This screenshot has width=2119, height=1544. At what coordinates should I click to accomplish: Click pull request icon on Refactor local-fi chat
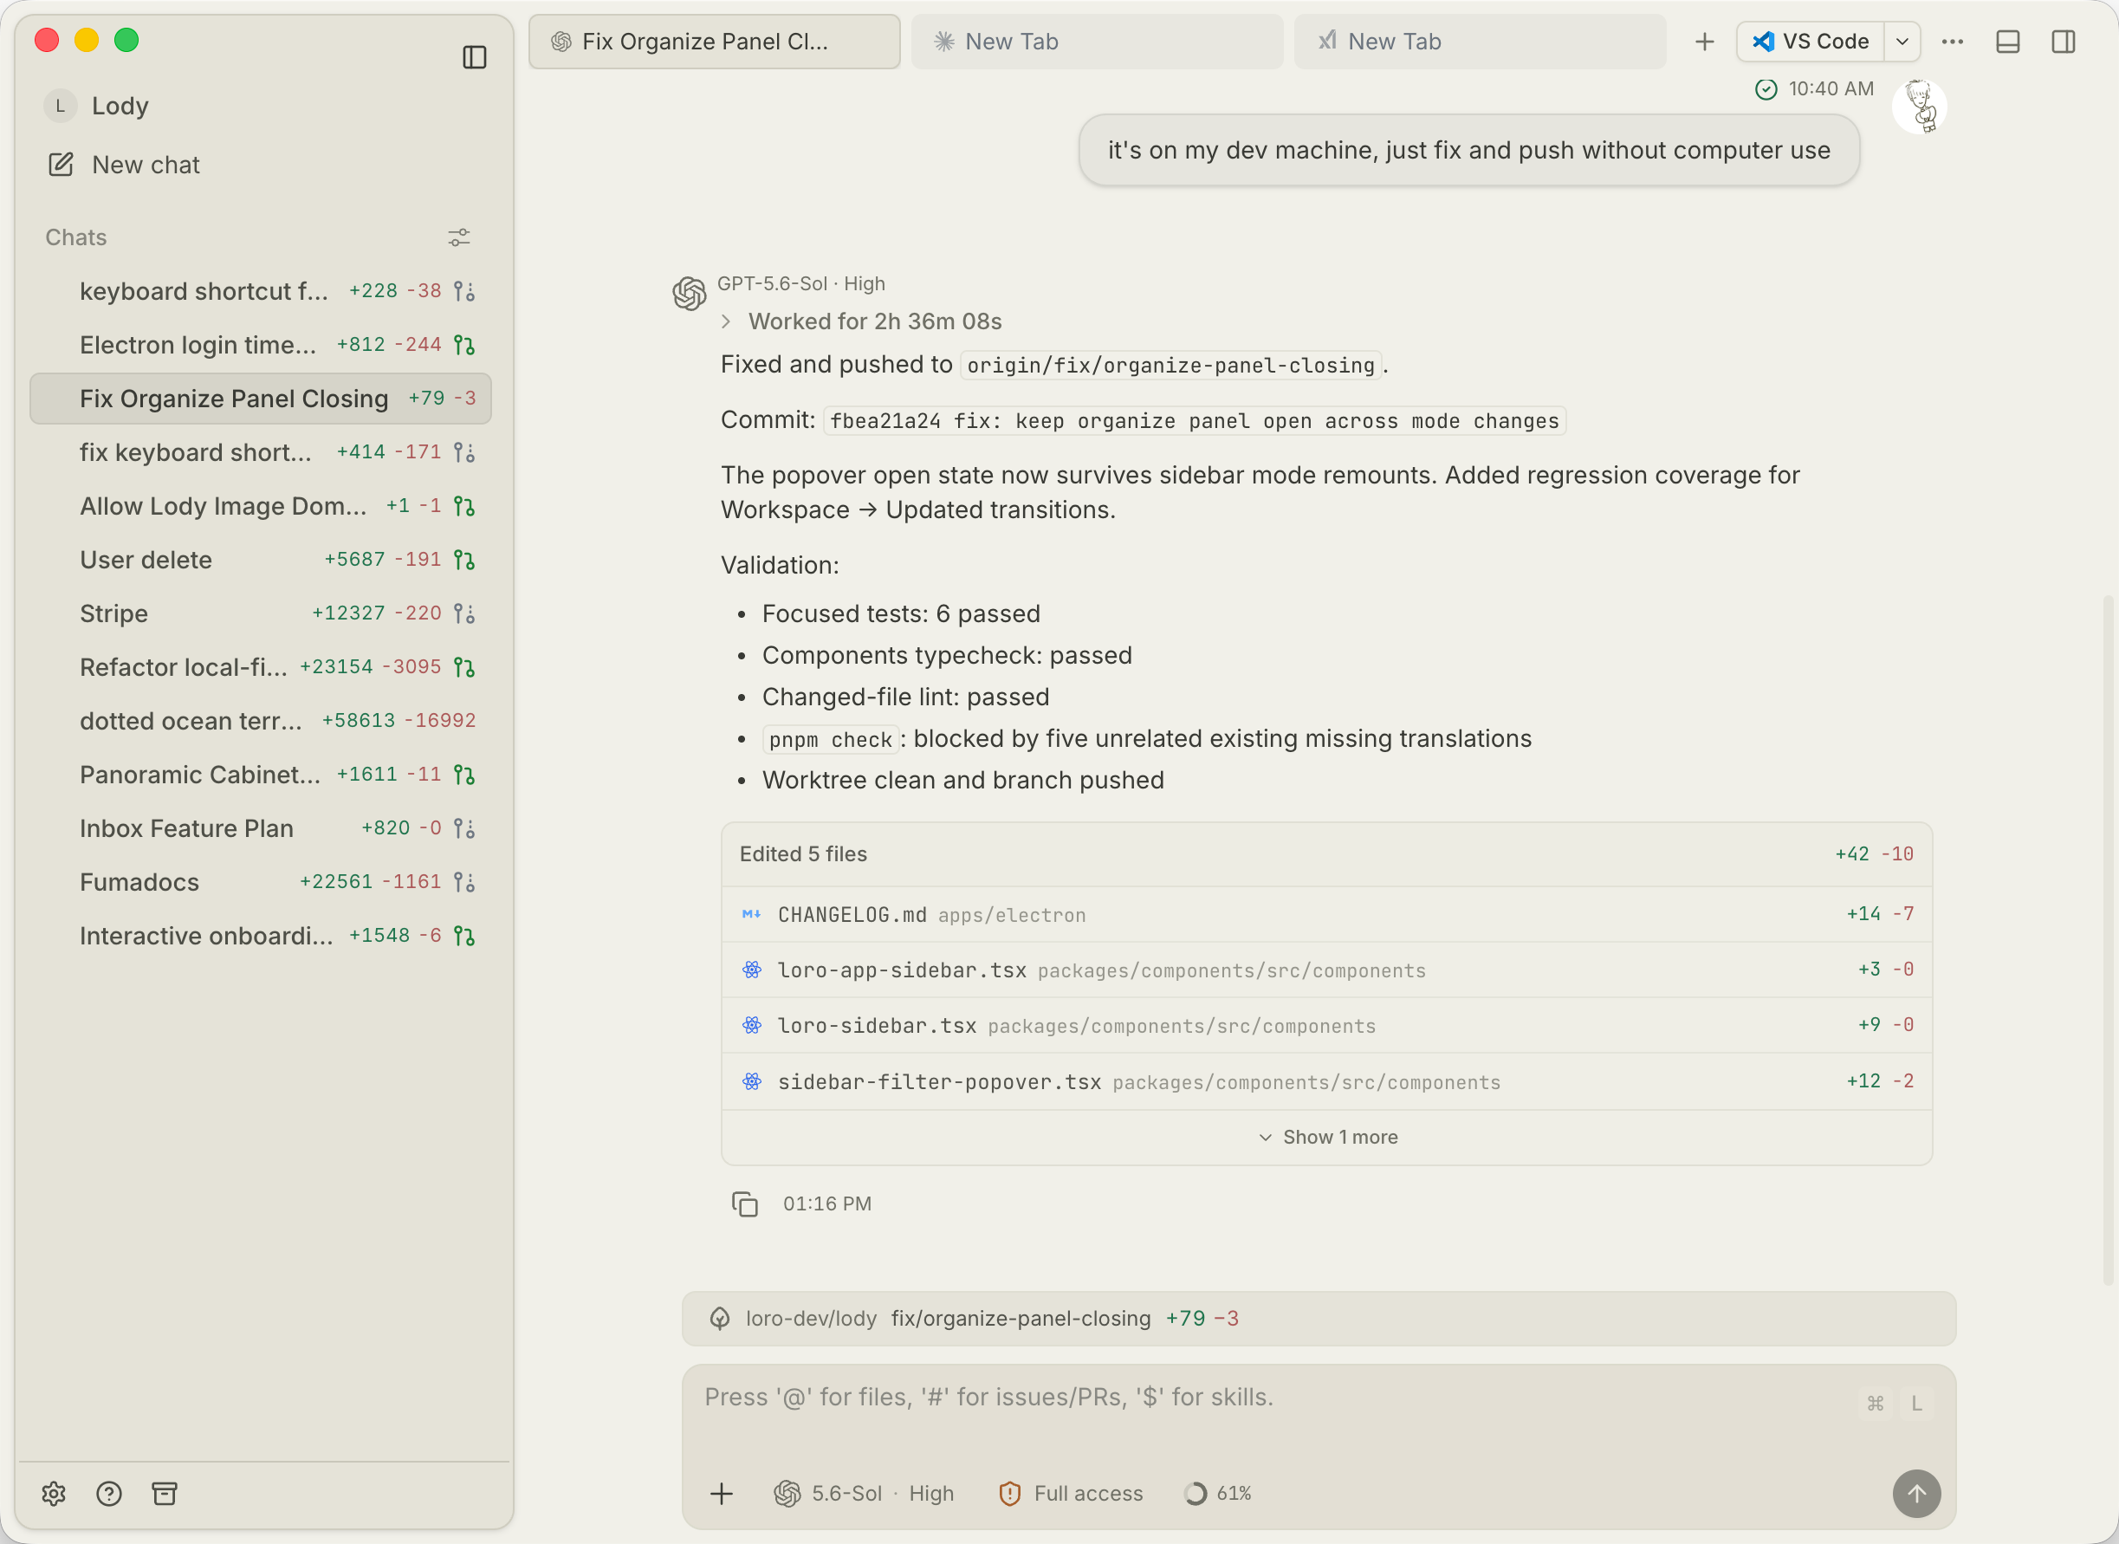(464, 667)
